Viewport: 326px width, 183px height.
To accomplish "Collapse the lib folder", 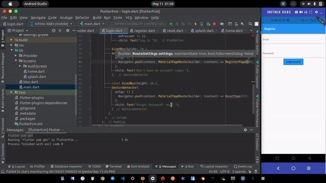I will tap(11, 50).
